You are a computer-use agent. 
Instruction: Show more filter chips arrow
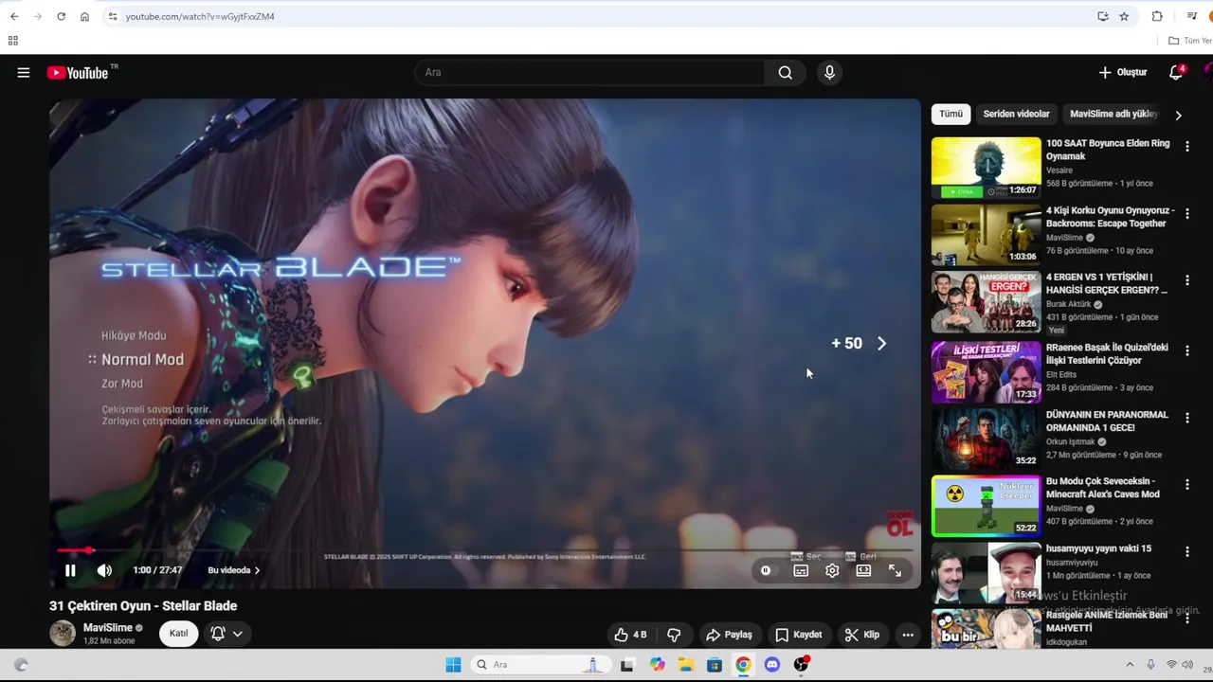pos(1178,115)
